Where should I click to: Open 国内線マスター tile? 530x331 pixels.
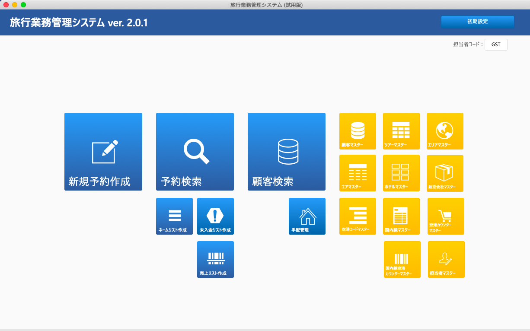(401, 216)
